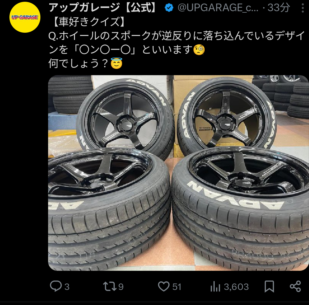Tap the retweet icon
The image size is (309, 305).
coord(110,286)
